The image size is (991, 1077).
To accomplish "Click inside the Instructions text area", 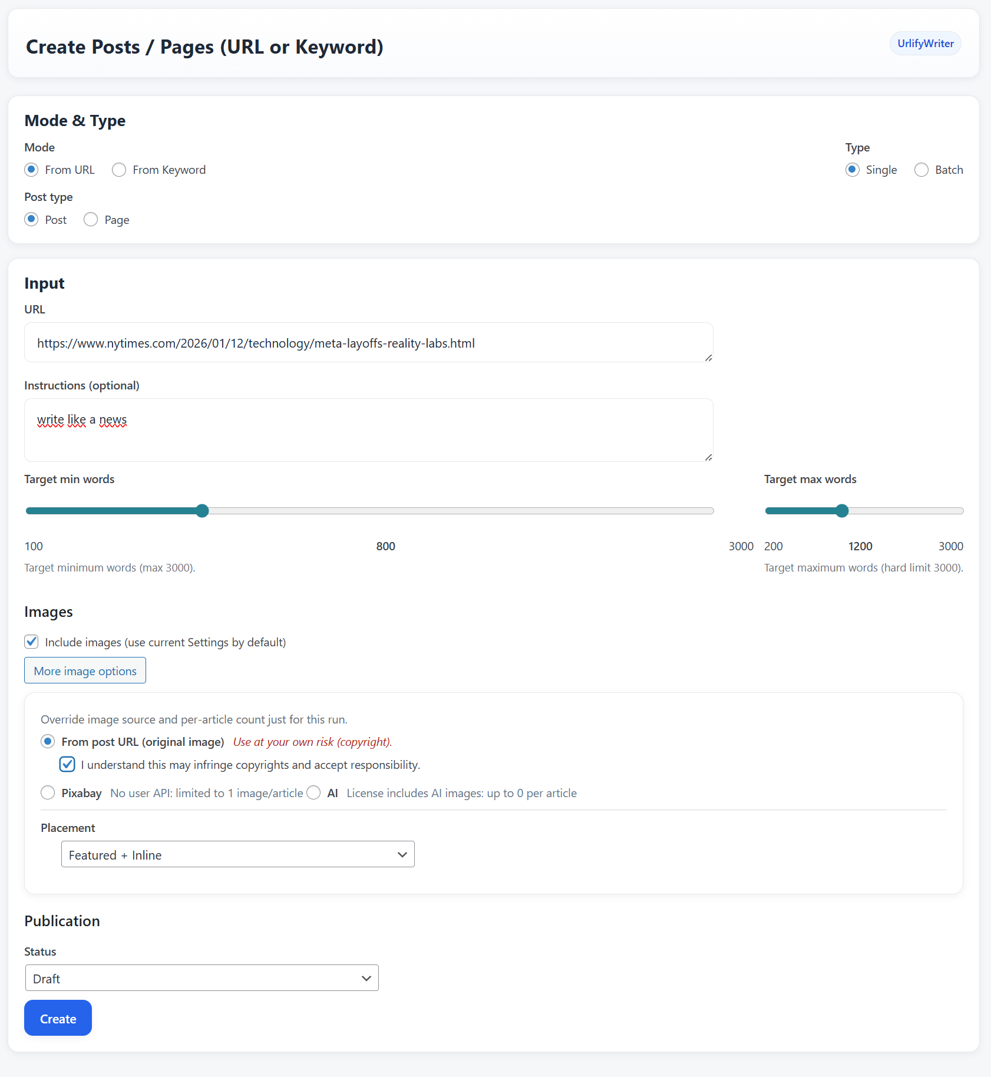I will pyautogui.click(x=368, y=430).
